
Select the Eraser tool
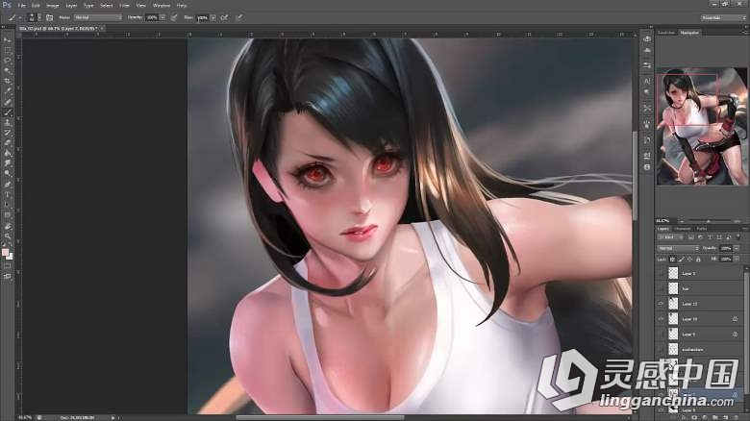(x=7, y=142)
